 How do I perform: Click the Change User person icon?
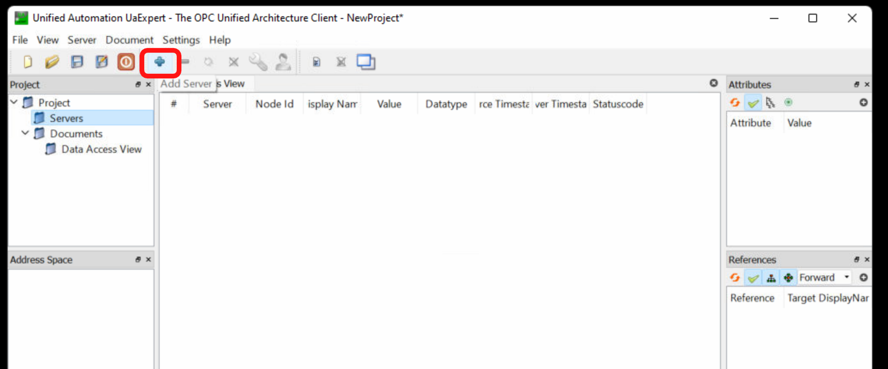283,62
